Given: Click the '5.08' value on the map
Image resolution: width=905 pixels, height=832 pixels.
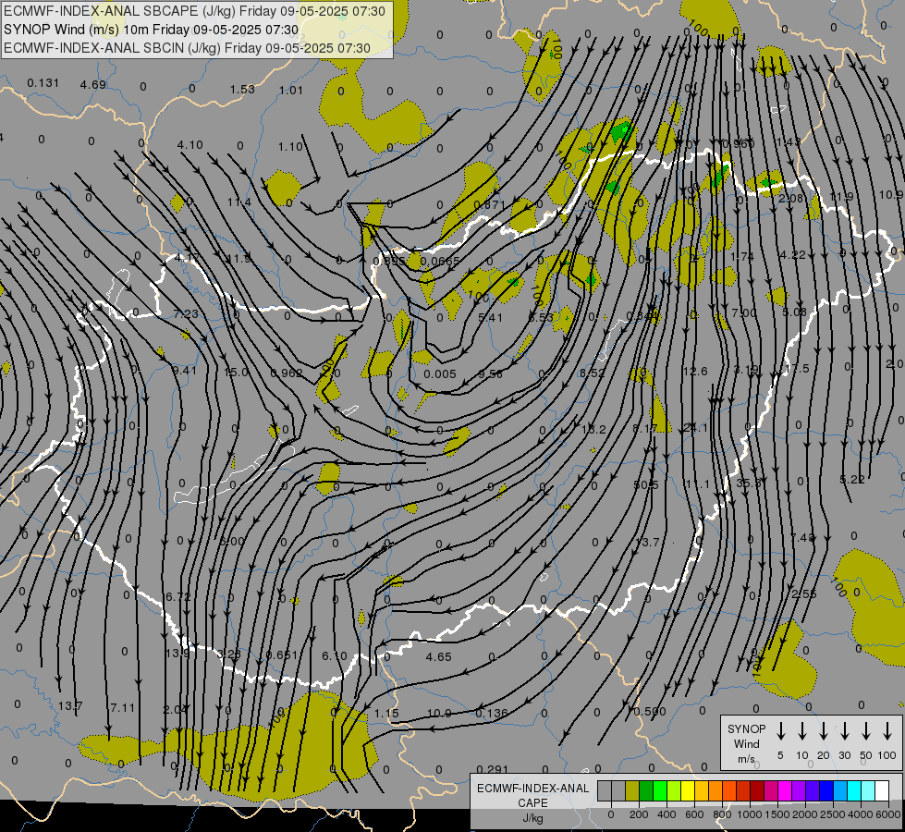Looking at the screenshot, I should (794, 312).
